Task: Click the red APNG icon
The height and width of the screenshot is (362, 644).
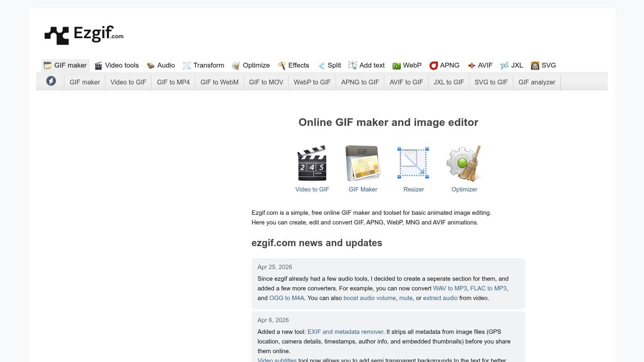Action: (x=433, y=66)
